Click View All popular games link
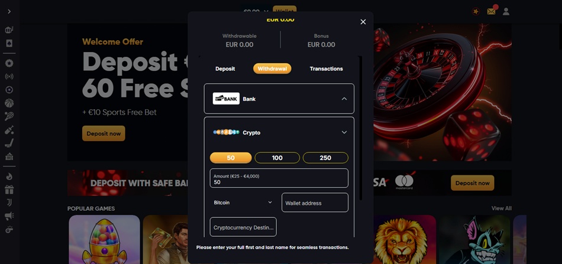 click(502, 208)
